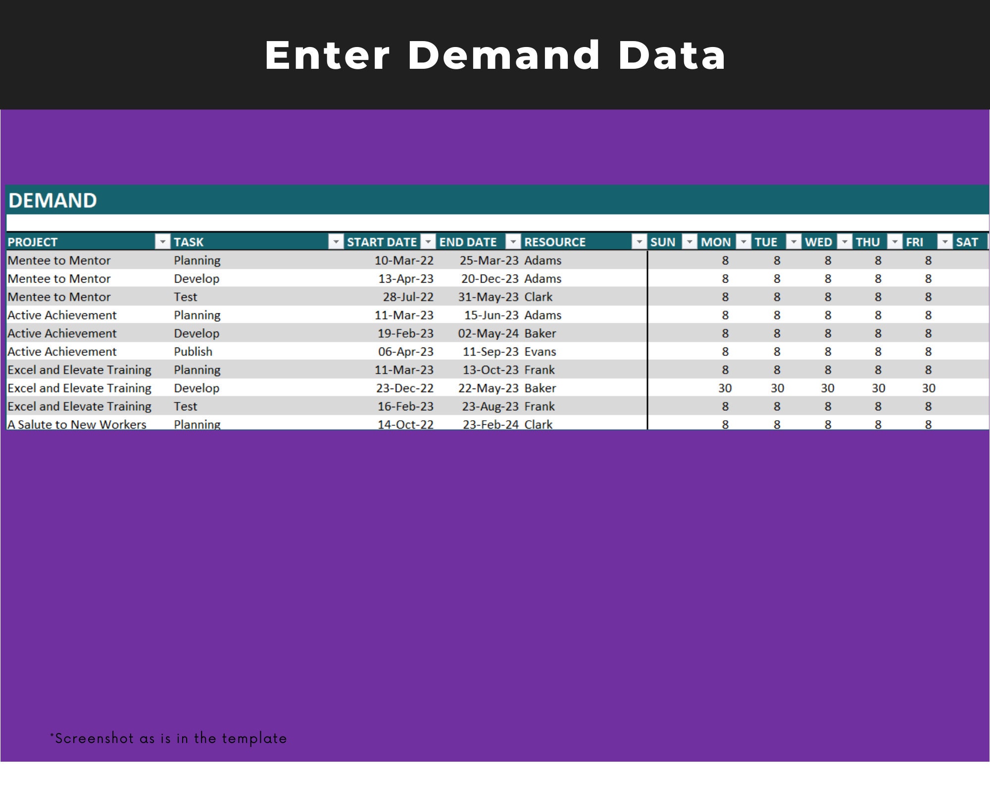Open the SAT column filter dropdown

(x=988, y=242)
